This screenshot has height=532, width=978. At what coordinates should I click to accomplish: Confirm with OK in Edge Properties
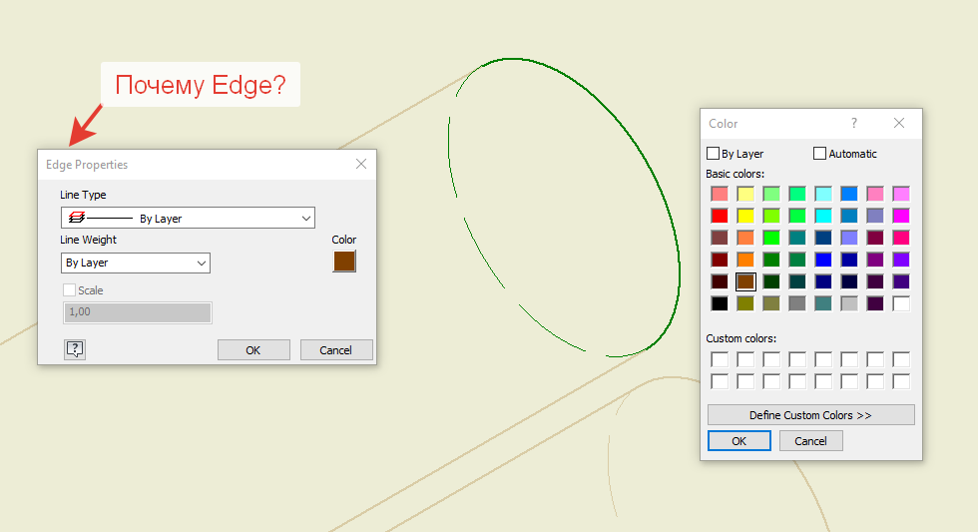[x=253, y=350]
